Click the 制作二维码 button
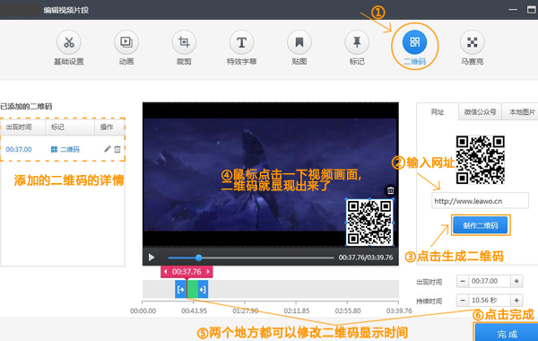The width and height of the screenshot is (538, 341). coord(481,225)
